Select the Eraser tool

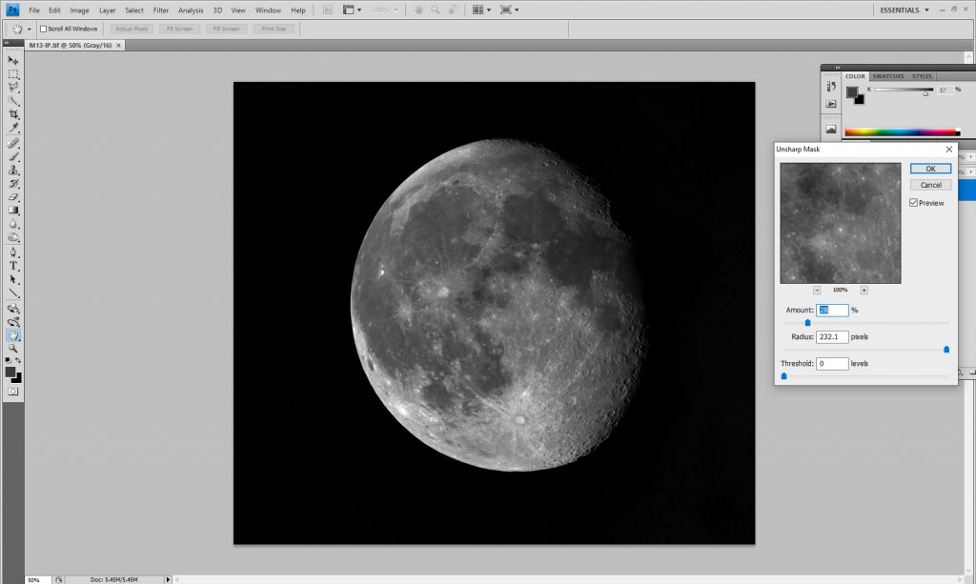13,196
